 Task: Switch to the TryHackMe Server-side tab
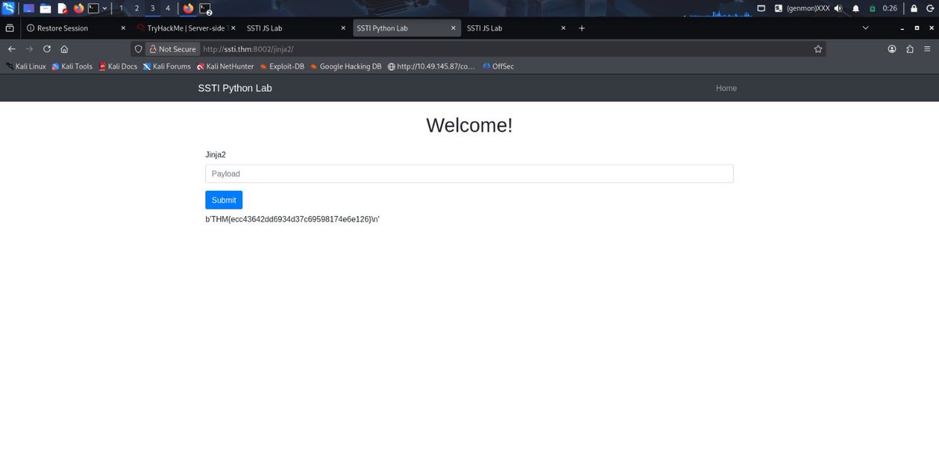(186, 28)
